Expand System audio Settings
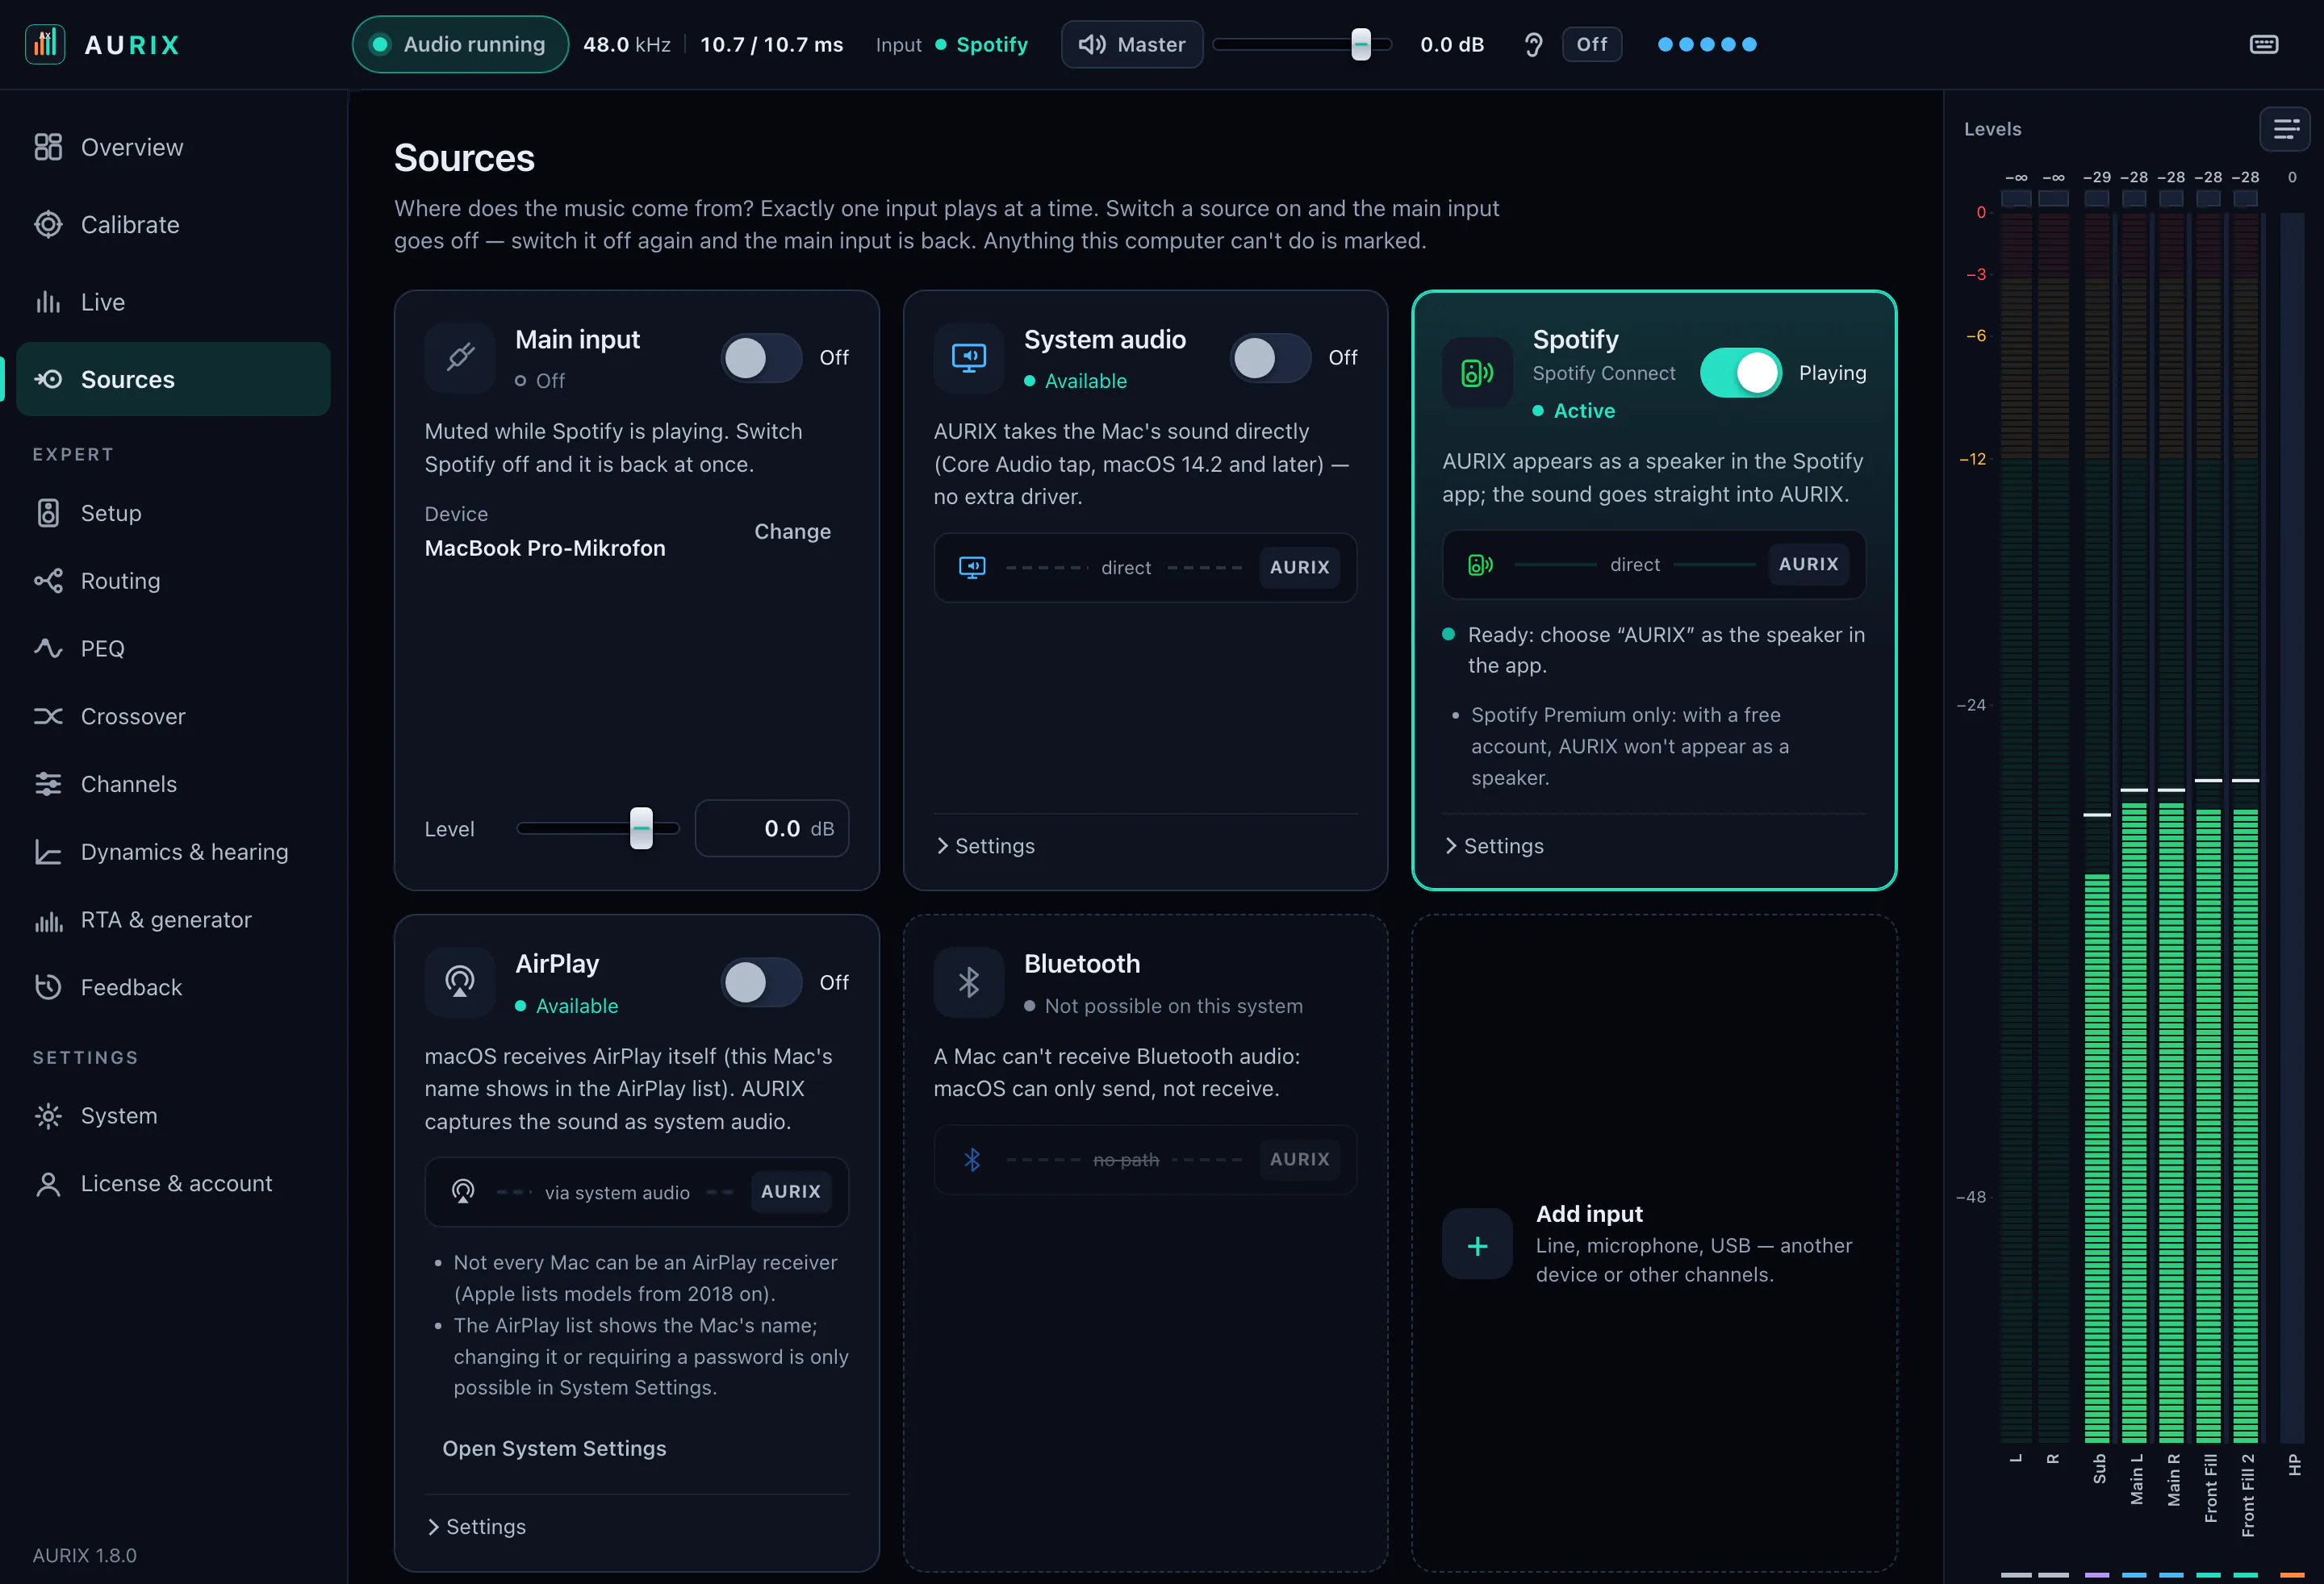Viewport: 2324px width, 1584px height. tap(986, 845)
